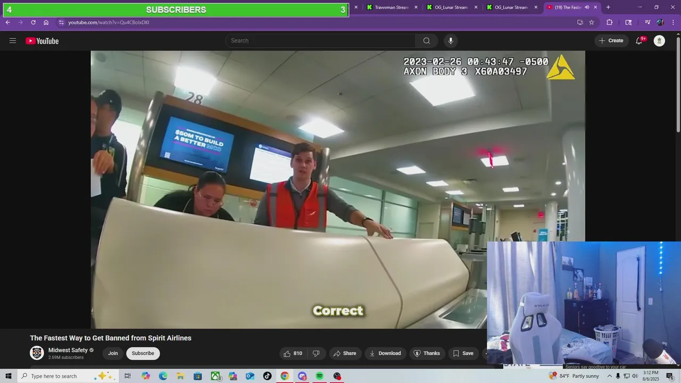Launch Spotify from the taskbar
Screen dimensions: 681x383
point(319,376)
